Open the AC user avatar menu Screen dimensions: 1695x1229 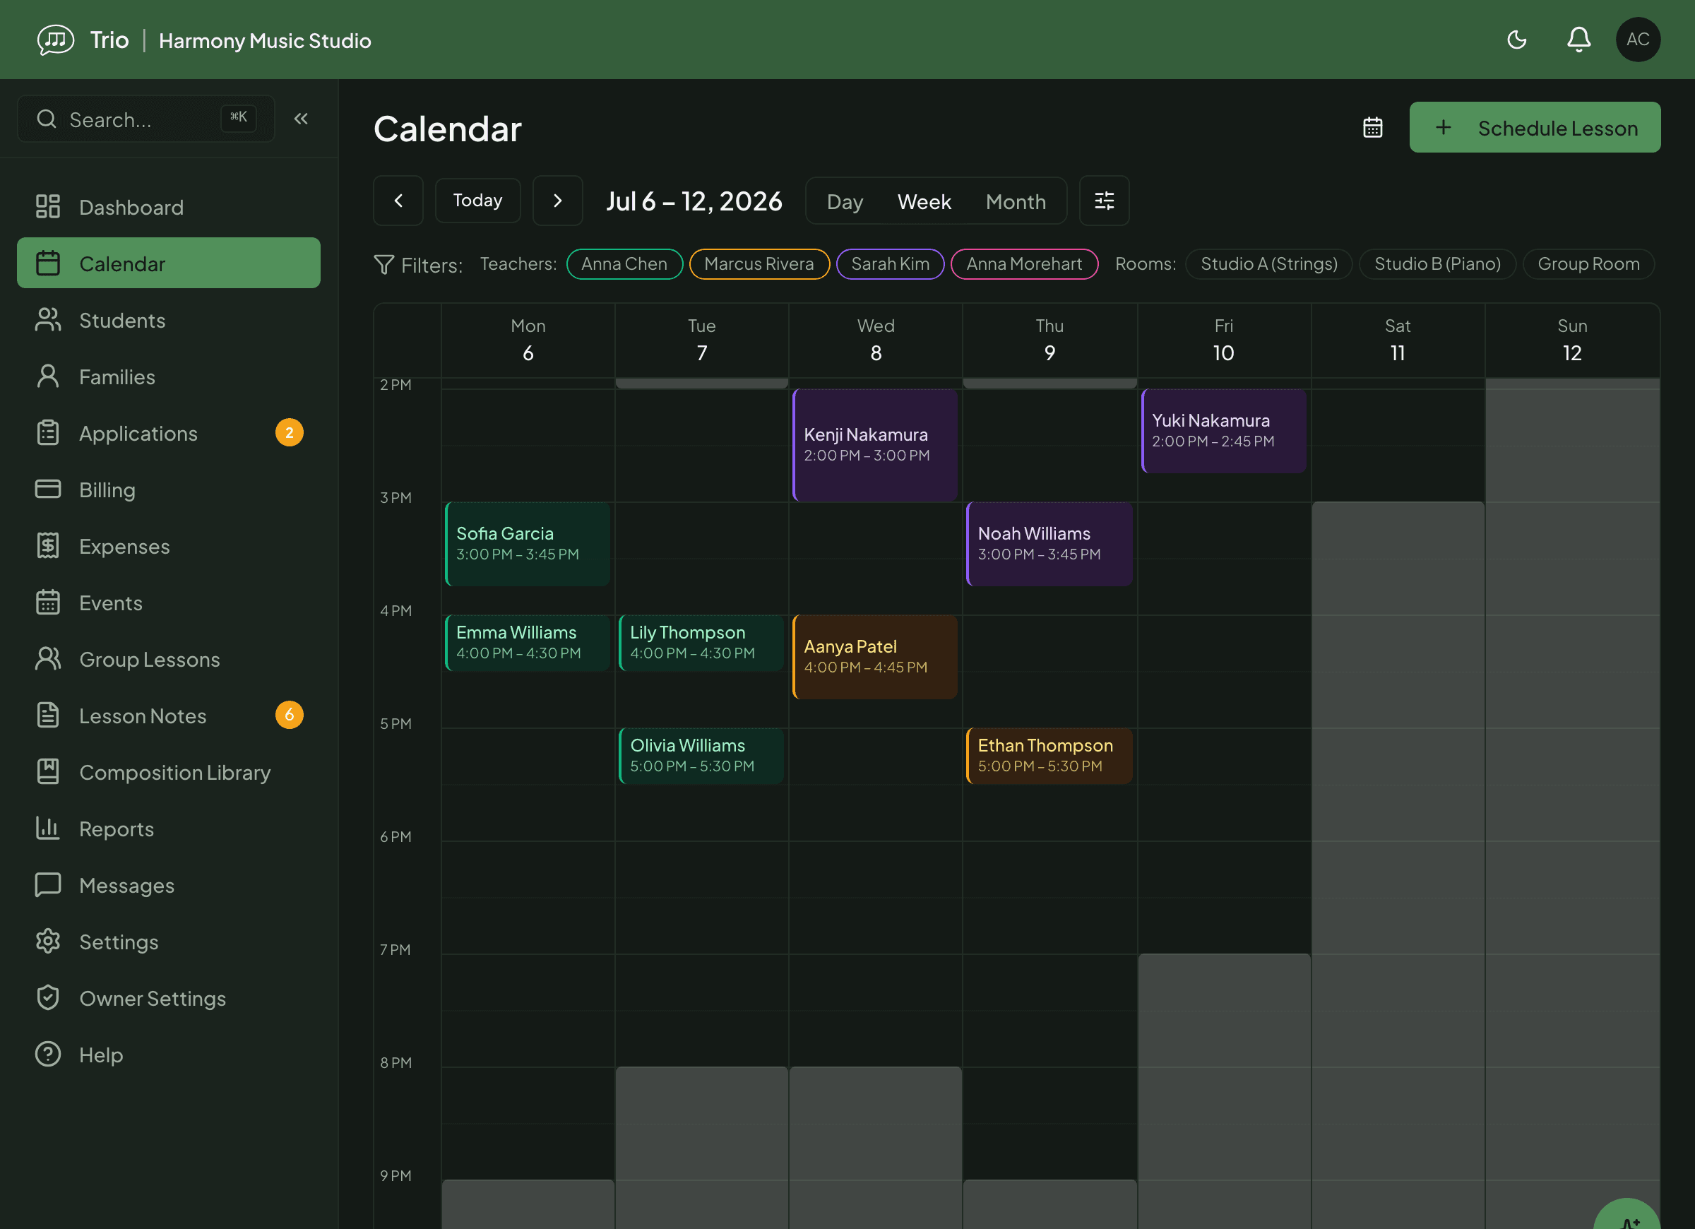[x=1638, y=40]
